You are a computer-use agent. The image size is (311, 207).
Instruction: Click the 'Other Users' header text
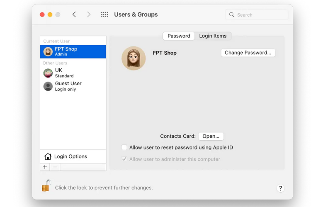point(55,63)
